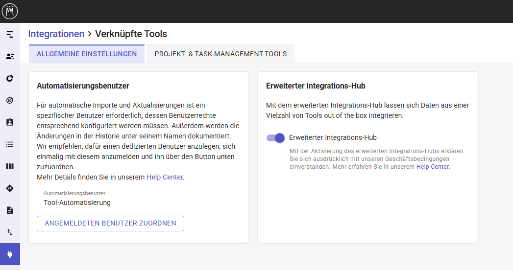Open the target goals sidebar icon
This screenshot has width=513, height=270.
pyautogui.click(x=10, y=100)
